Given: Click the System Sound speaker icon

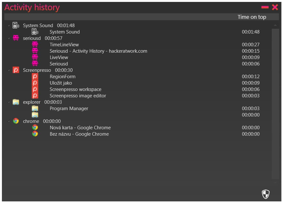Looking at the screenshot, I should point(16,25).
